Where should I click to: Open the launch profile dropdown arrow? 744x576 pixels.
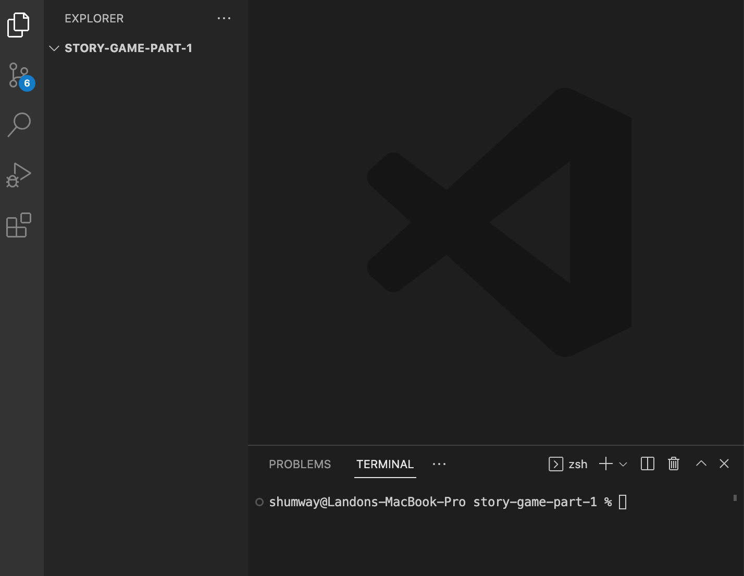pos(623,464)
